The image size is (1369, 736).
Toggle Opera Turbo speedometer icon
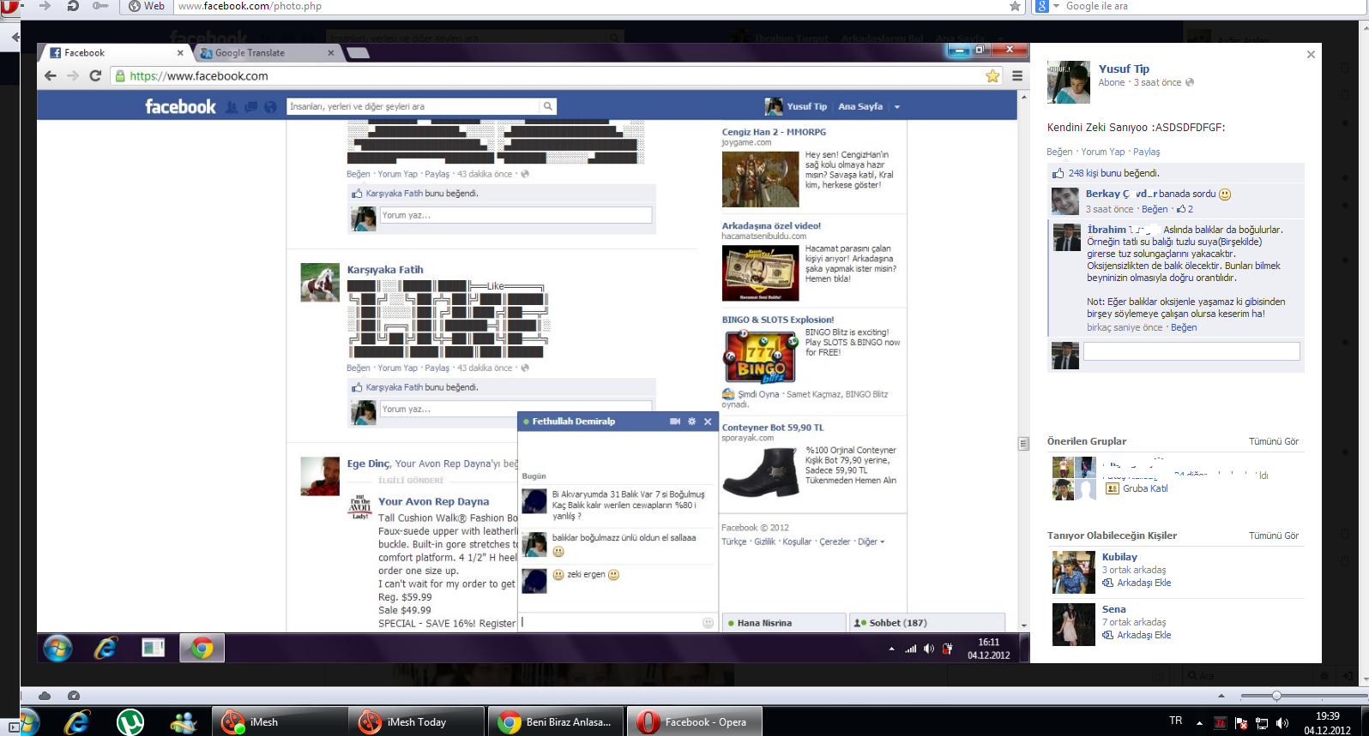(74, 696)
